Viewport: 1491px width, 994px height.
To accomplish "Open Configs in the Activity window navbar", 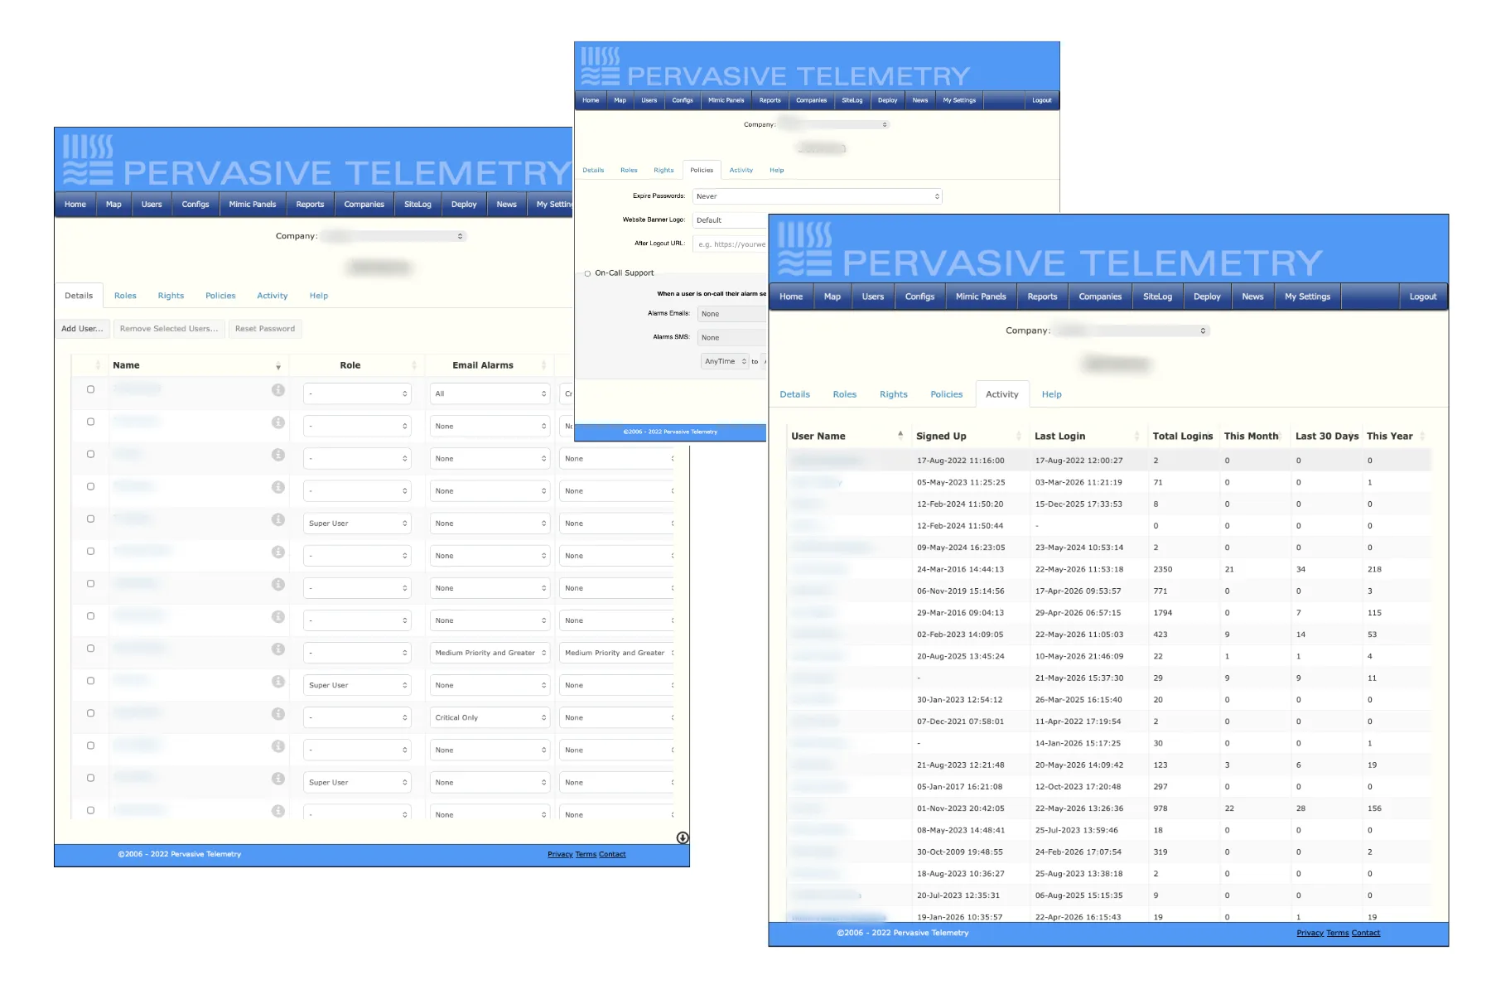I will coord(919,297).
